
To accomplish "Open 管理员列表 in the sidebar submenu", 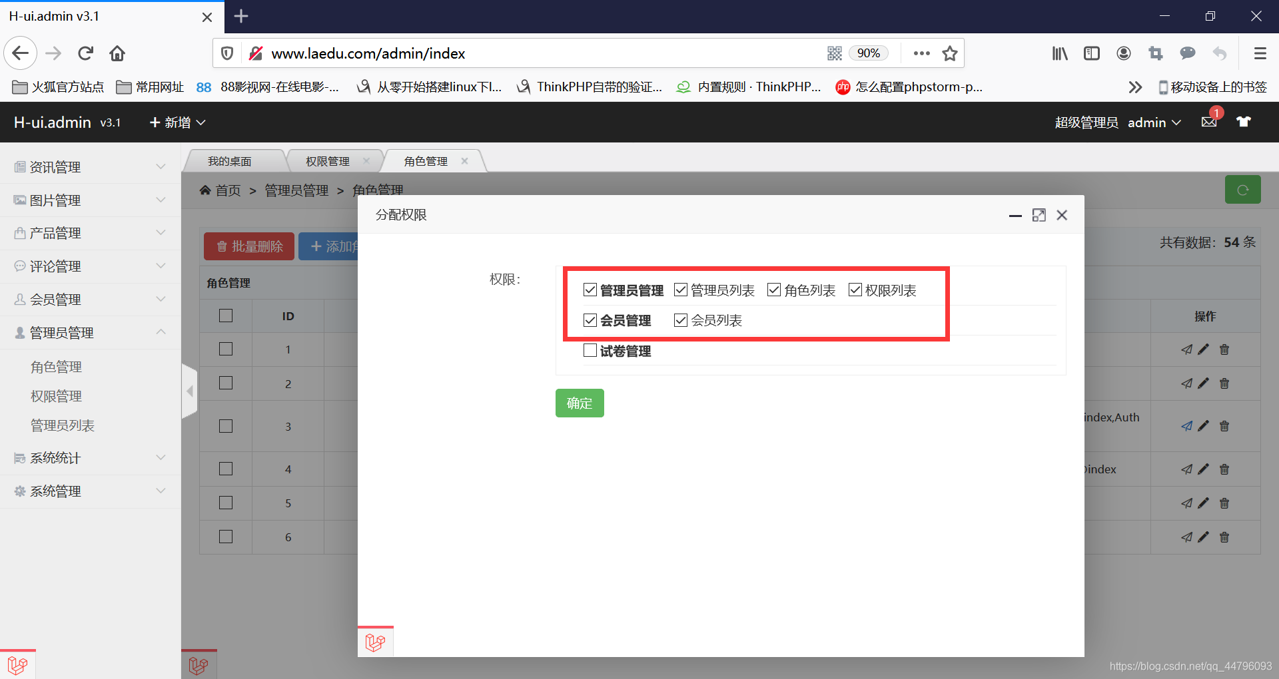I will [63, 425].
